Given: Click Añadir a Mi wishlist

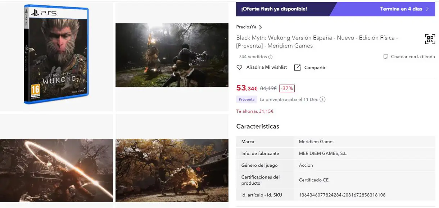Looking at the screenshot, I should click(267, 68).
